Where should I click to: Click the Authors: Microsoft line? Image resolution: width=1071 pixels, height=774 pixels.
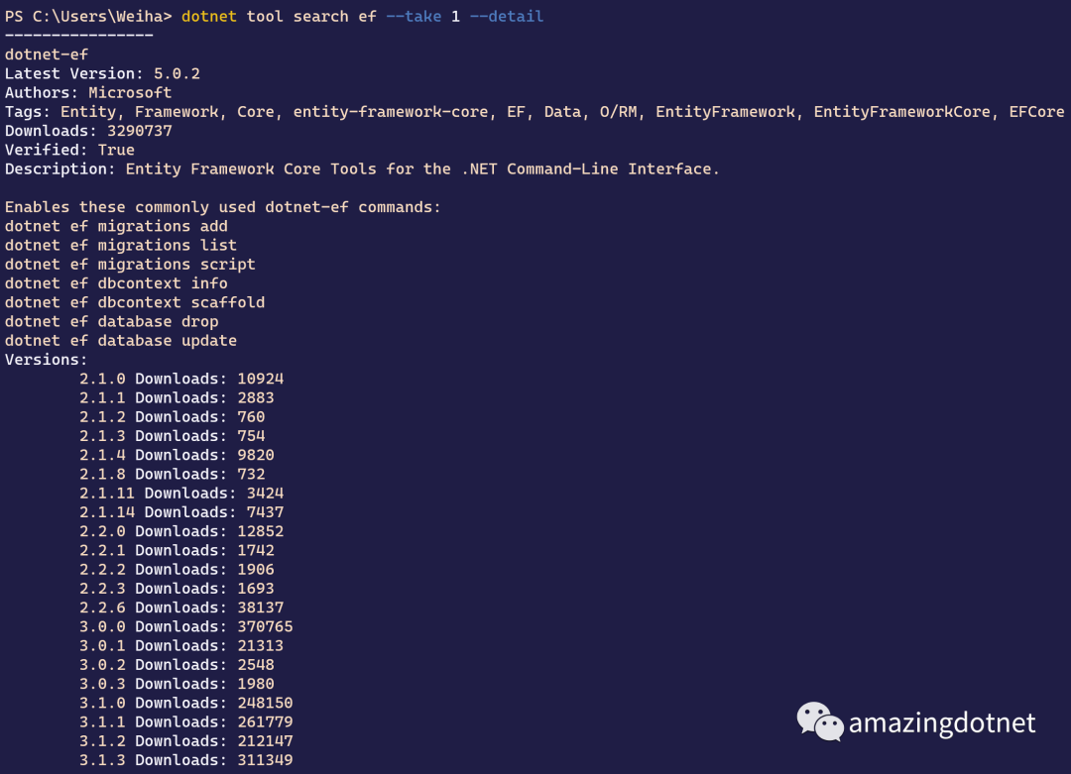[x=88, y=93]
